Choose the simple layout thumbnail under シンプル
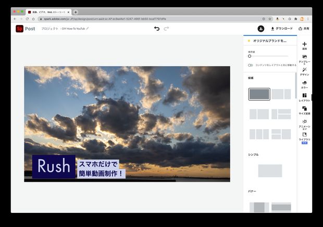The height and width of the screenshot is (227, 323). coord(270,170)
